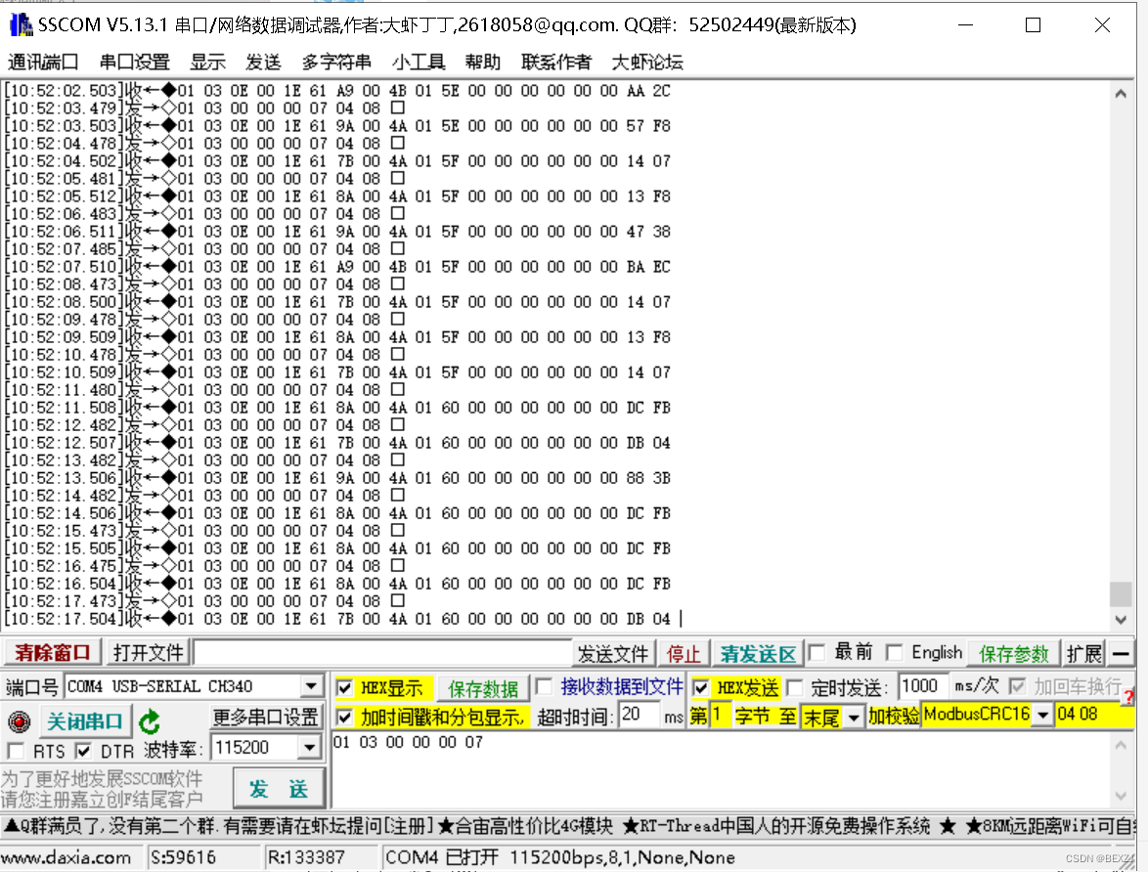Viewport: 1148px width, 872px height.
Task: Open the 显示 menu
Action: pyautogui.click(x=207, y=63)
